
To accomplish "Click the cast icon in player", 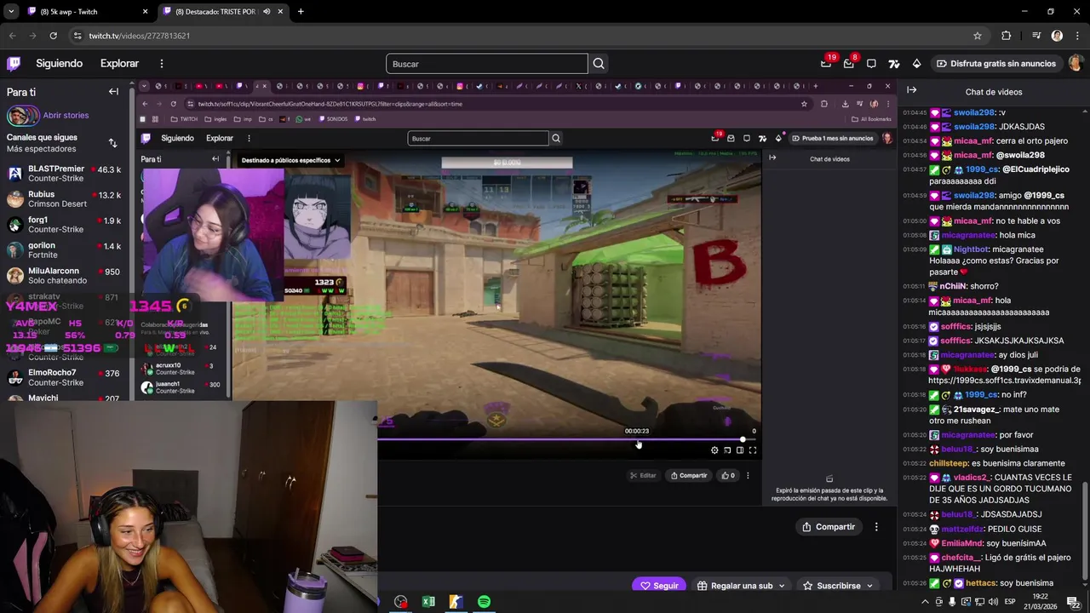I will [x=727, y=450].
